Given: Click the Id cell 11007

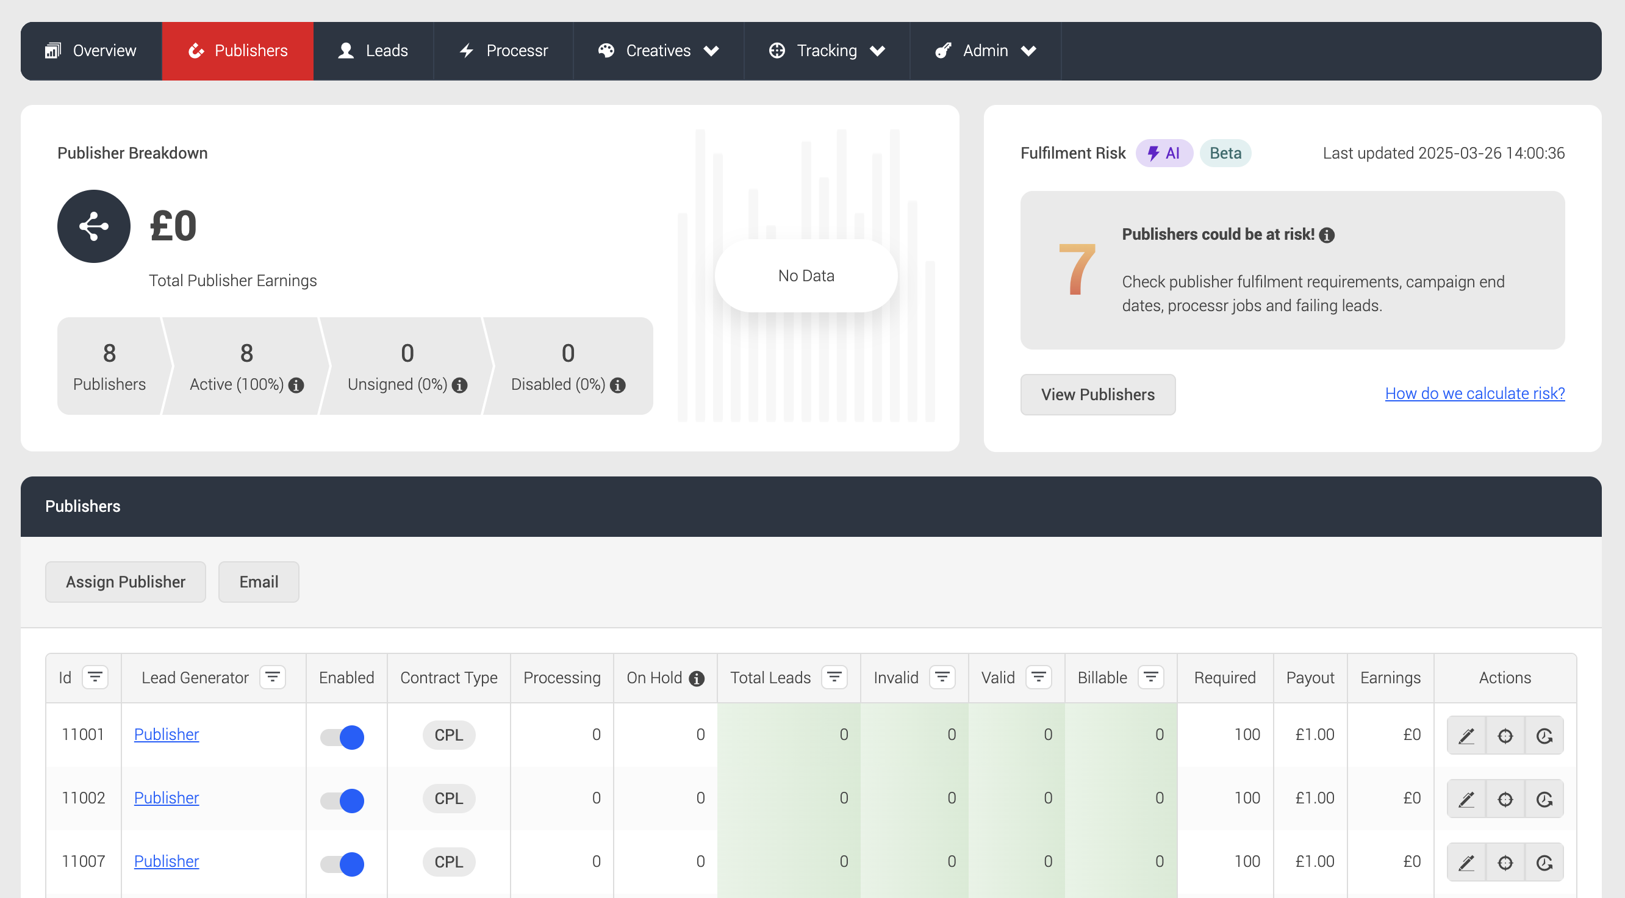Looking at the screenshot, I should click(x=84, y=861).
